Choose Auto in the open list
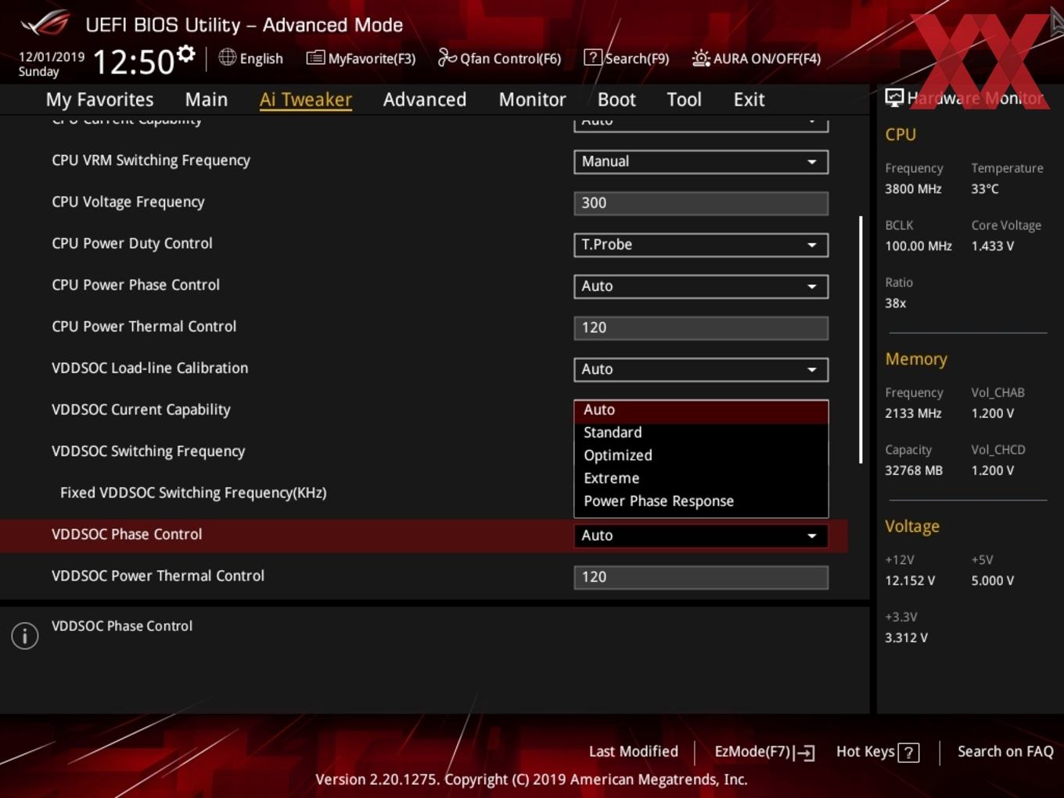Image resolution: width=1064 pixels, height=798 pixels. (701, 410)
